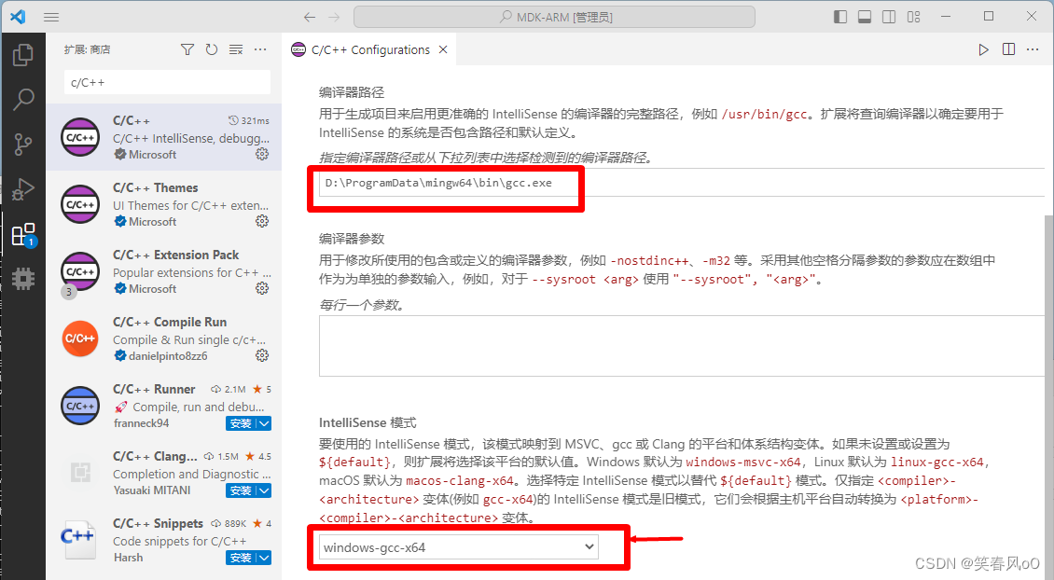Open manage gear for C/C++ Themes
The width and height of the screenshot is (1054, 580).
pyautogui.click(x=262, y=221)
